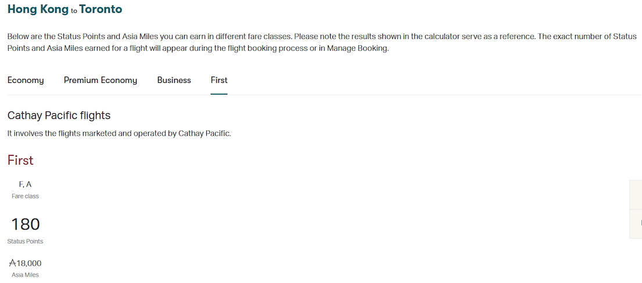
Task: Click the Status Points label
Action: click(x=25, y=241)
